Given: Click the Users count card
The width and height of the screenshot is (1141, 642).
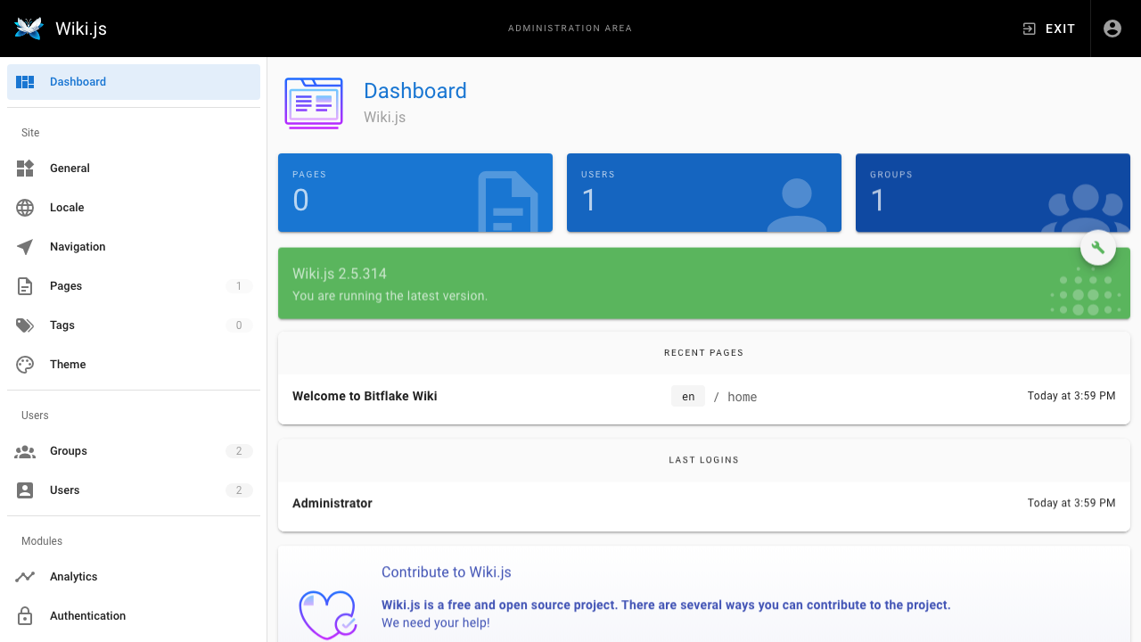Looking at the screenshot, I should tap(704, 193).
